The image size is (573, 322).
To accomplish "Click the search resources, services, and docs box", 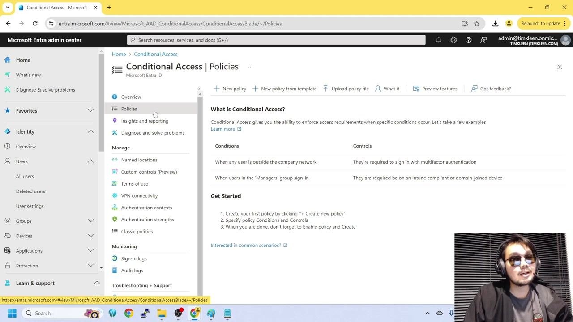I will pyautogui.click(x=276, y=40).
